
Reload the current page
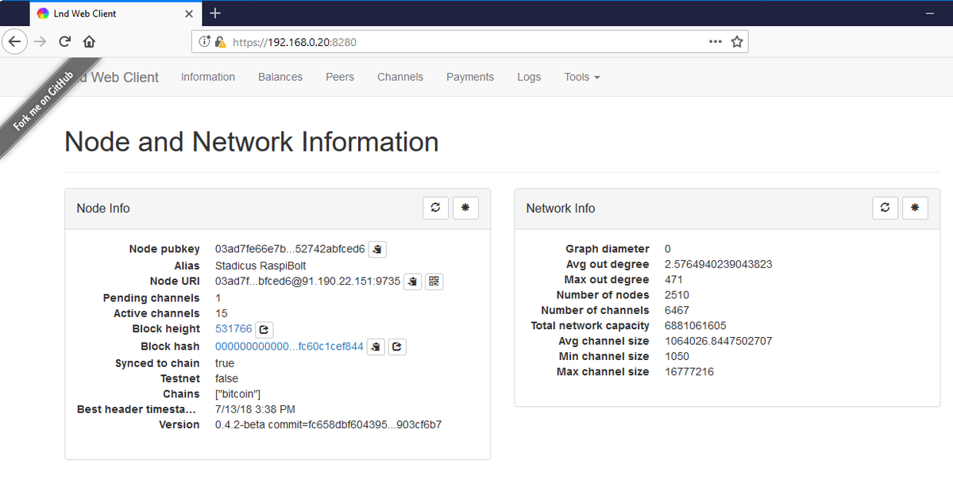[65, 41]
